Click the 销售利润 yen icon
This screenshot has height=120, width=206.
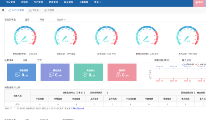(18, 75)
